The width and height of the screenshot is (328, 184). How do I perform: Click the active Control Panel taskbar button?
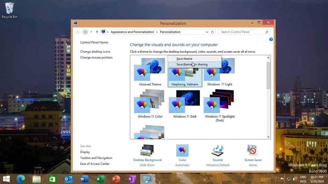(148, 179)
